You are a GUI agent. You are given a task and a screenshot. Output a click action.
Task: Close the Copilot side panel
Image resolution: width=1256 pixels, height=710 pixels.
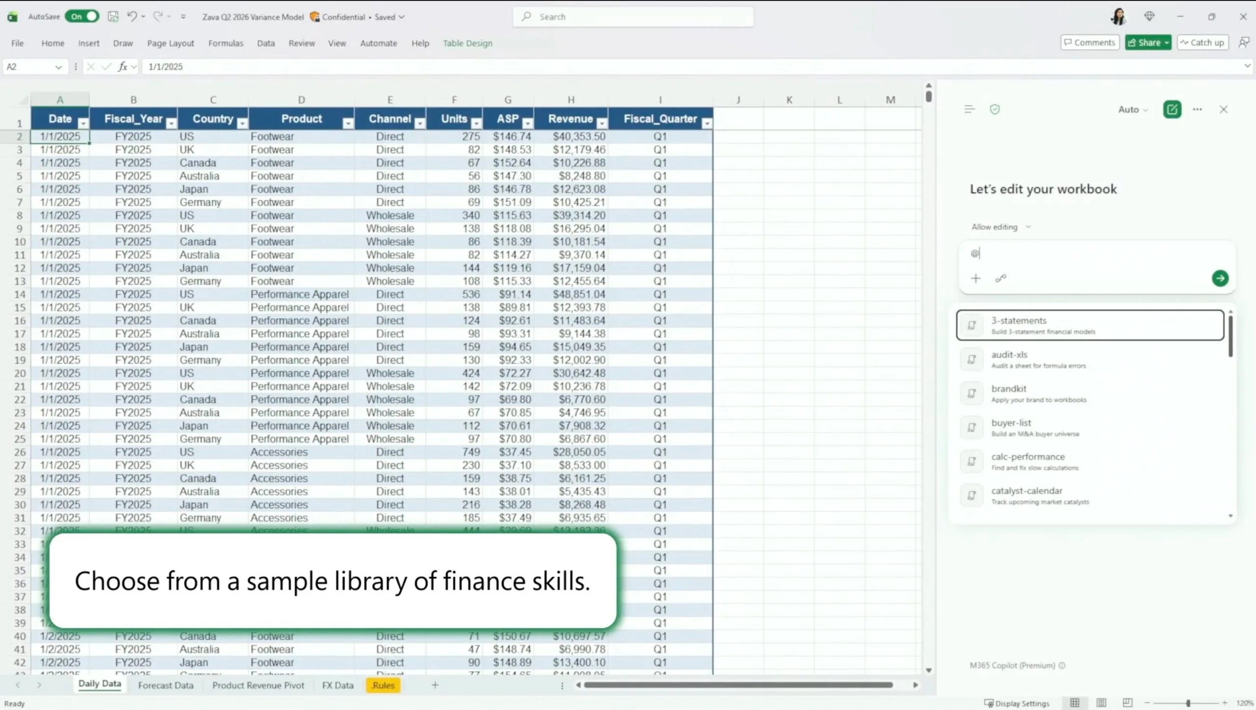click(1224, 109)
